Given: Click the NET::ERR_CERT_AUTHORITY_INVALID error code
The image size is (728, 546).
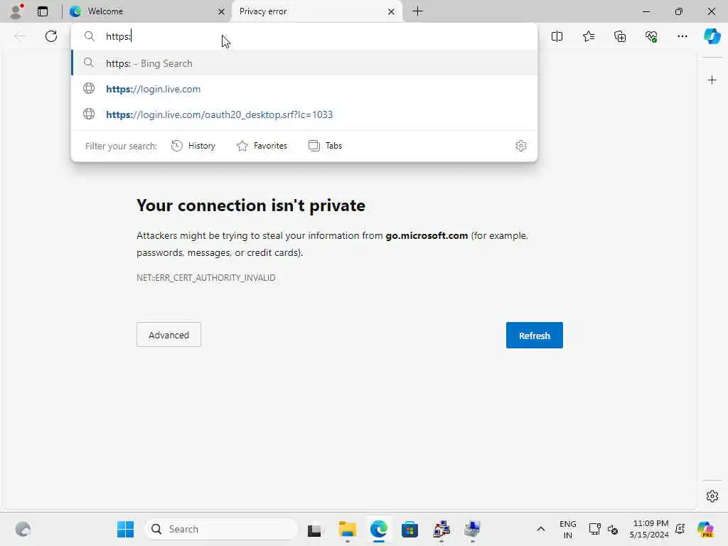Looking at the screenshot, I should pyautogui.click(x=205, y=278).
